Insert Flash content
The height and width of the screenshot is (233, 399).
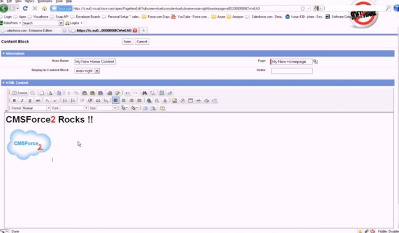coord(183,101)
